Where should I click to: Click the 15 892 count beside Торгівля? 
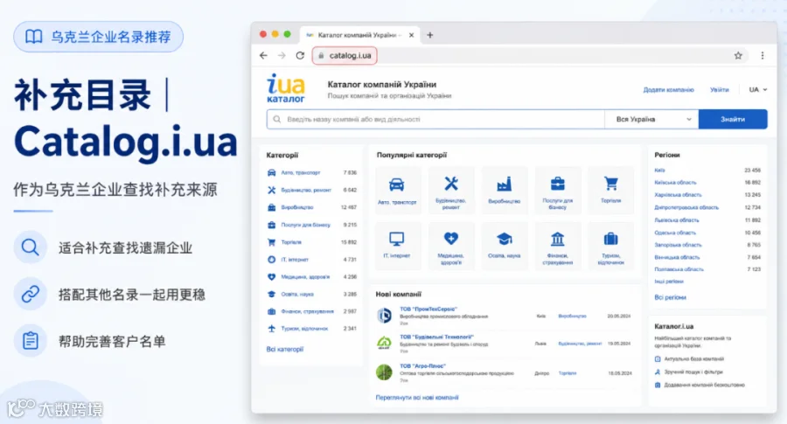coord(349,242)
